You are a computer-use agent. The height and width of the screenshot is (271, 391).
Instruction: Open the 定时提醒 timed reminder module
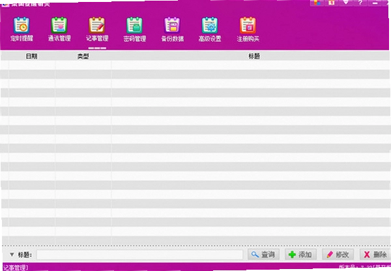pos(22,29)
